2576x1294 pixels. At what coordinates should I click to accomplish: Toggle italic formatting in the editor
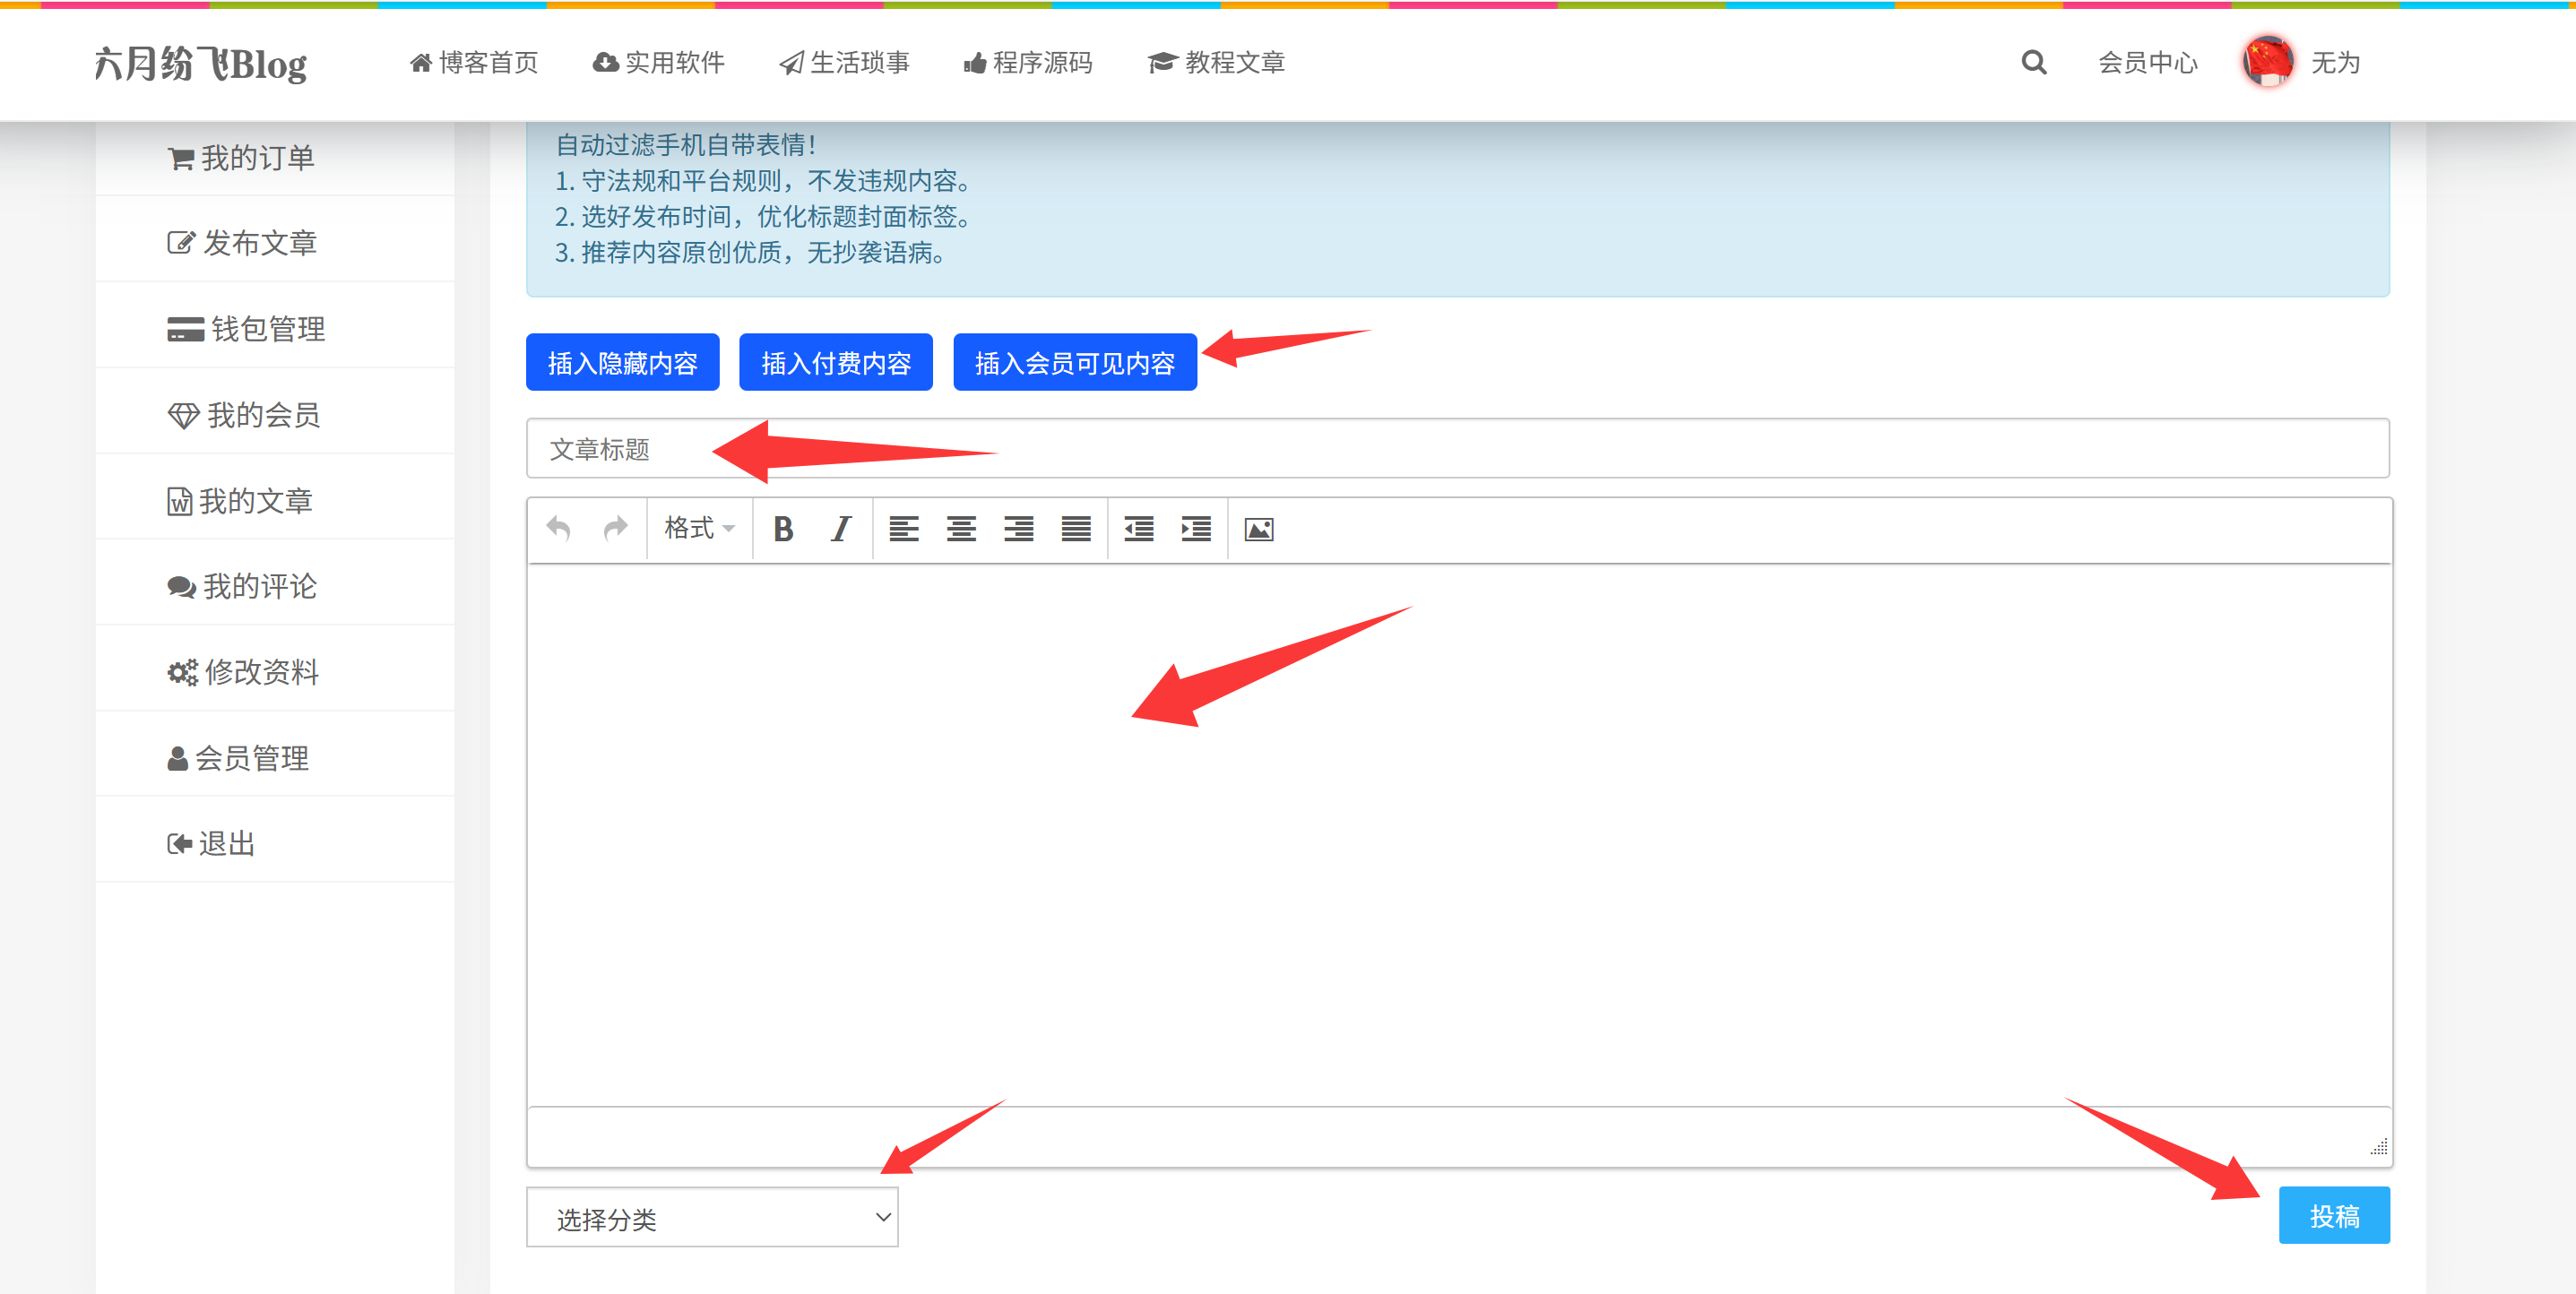[x=840, y=528]
